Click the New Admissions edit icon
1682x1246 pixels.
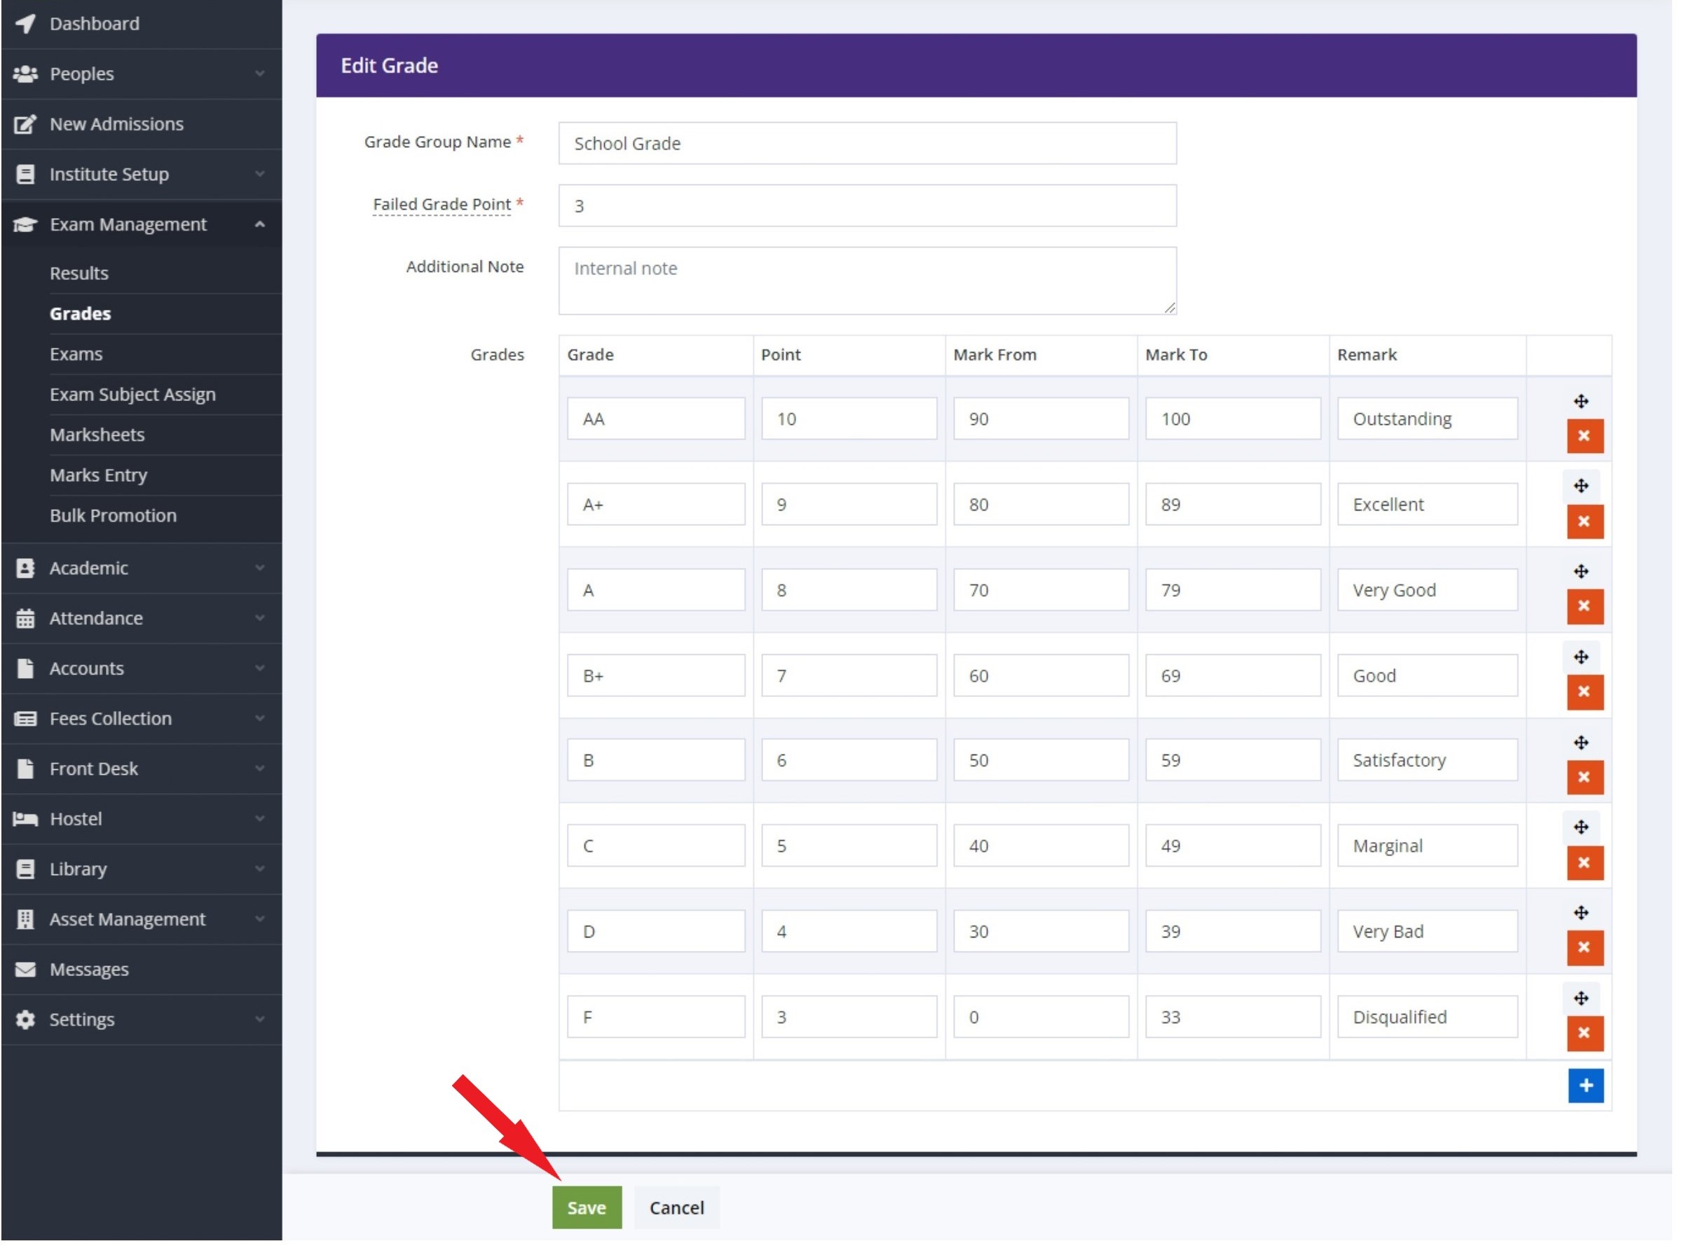pyautogui.click(x=26, y=124)
